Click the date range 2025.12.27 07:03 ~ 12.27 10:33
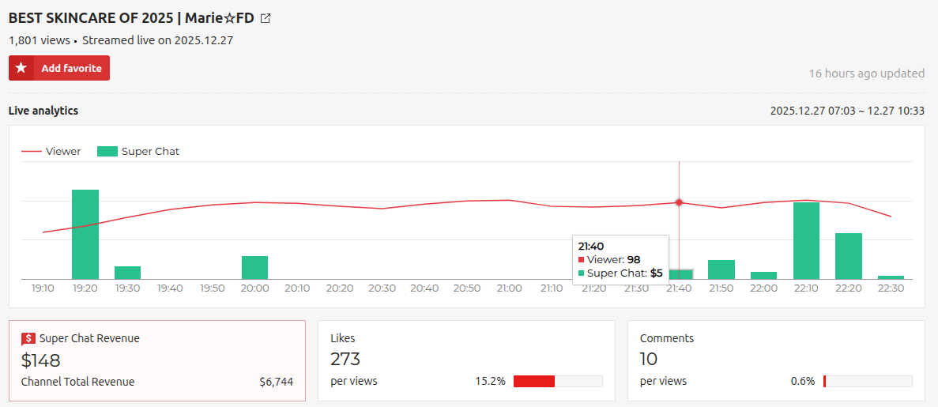 [848, 111]
